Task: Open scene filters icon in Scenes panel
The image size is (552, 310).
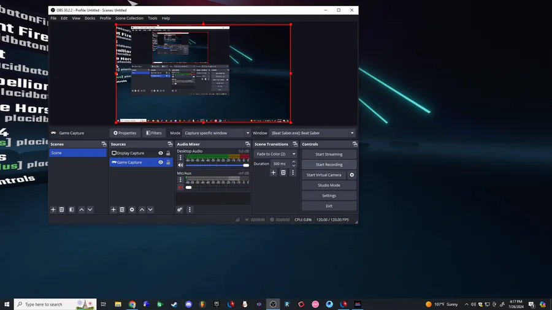Action: coord(72,210)
